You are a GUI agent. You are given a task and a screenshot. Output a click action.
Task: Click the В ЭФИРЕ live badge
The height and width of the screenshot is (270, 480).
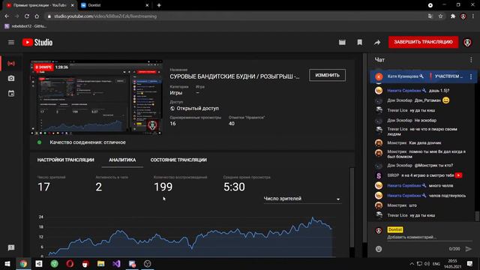[43, 67]
